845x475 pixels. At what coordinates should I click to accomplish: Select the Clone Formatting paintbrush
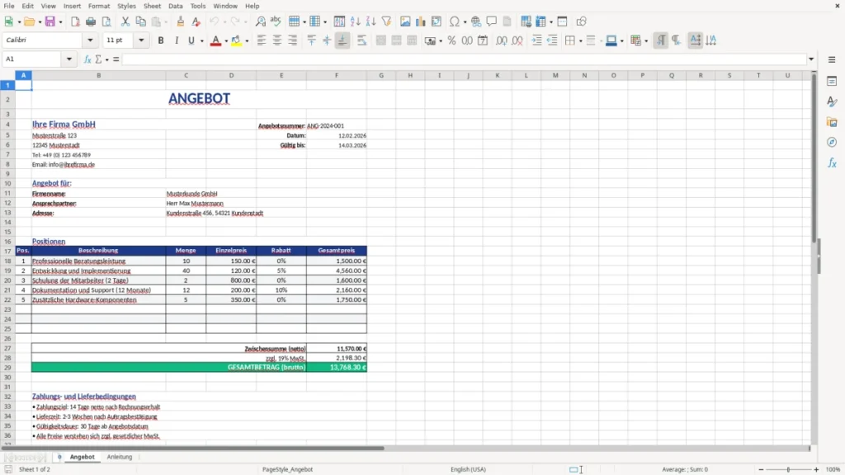(181, 21)
